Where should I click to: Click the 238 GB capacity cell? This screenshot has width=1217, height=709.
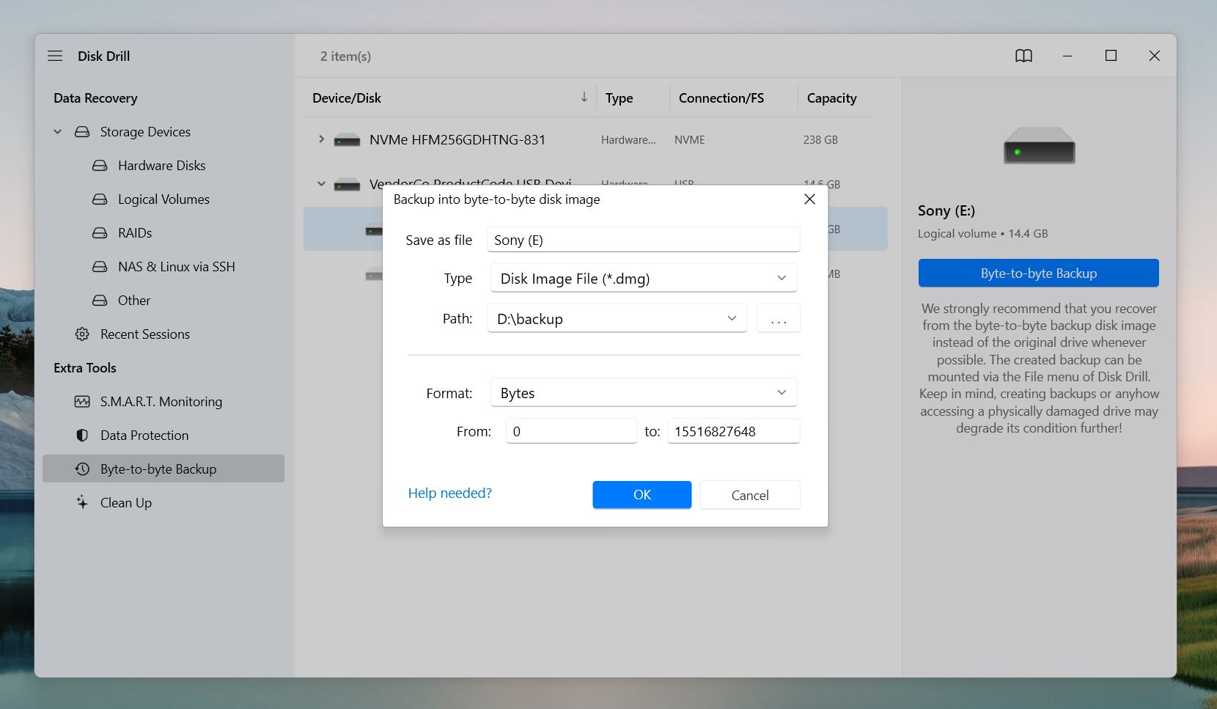point(820,139)
